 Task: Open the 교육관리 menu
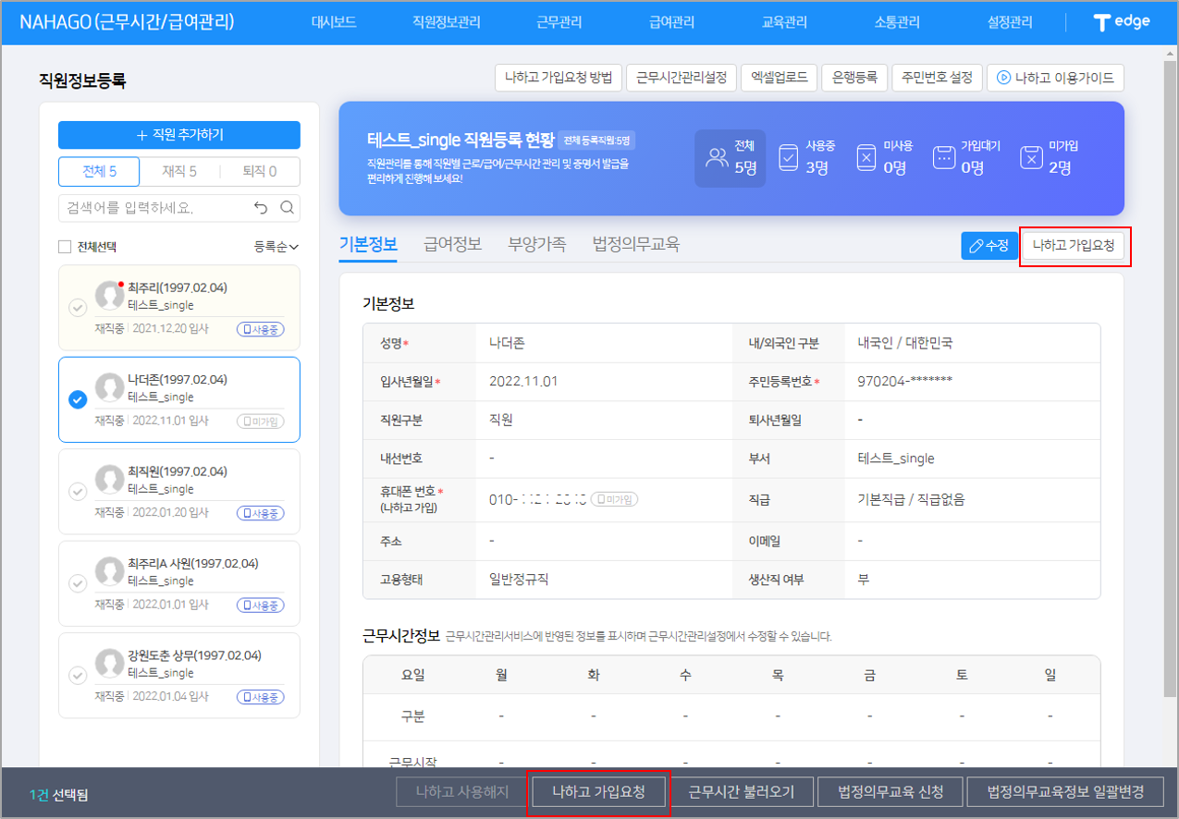tap(785, 22)
